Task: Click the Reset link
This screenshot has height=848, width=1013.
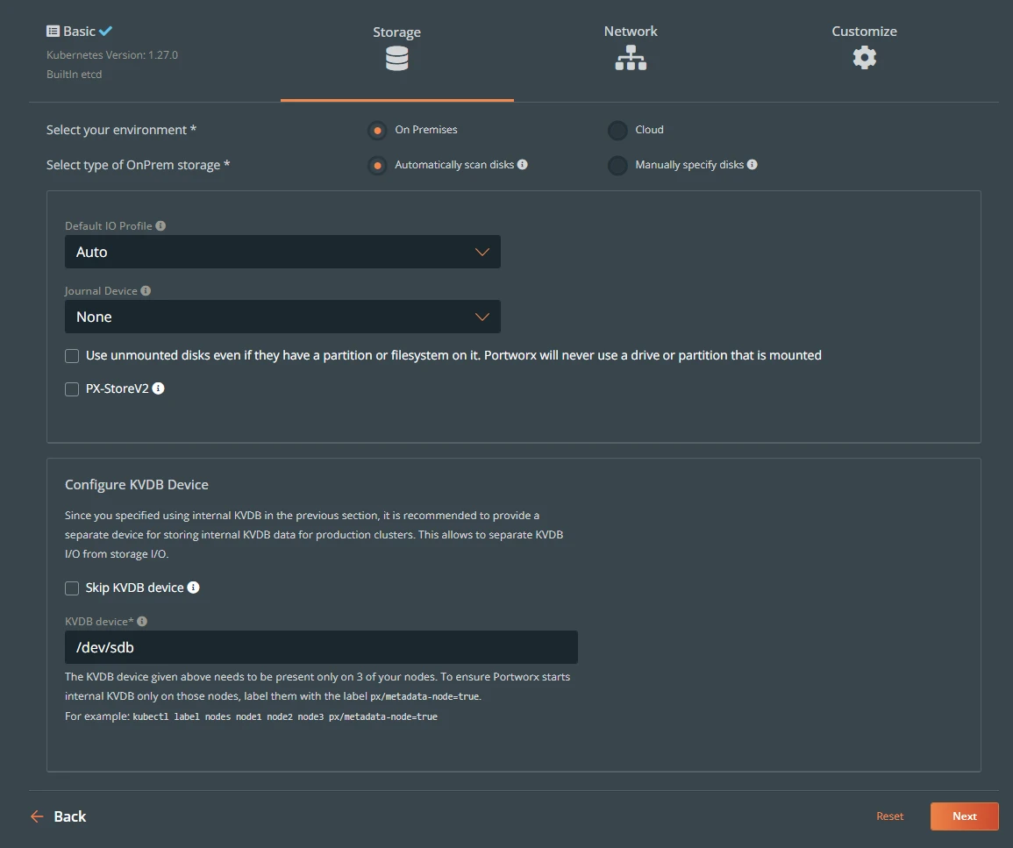Action: (x=889, y=816)
